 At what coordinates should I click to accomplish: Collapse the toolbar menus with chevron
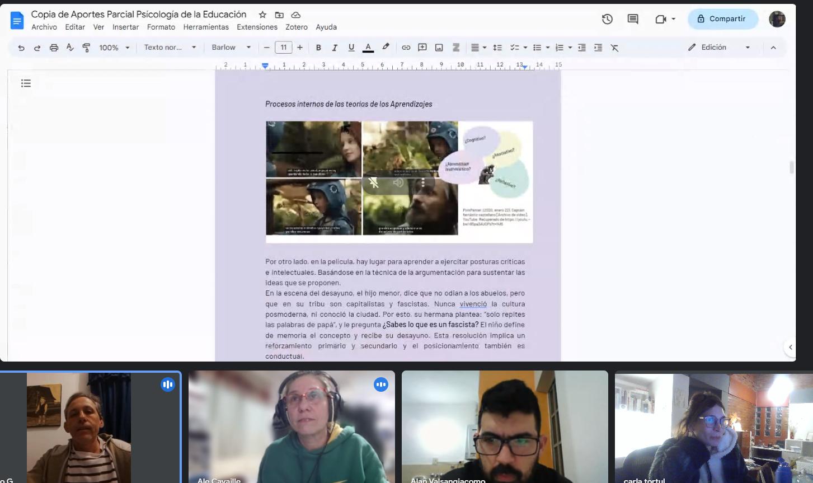tap(773, 48)
